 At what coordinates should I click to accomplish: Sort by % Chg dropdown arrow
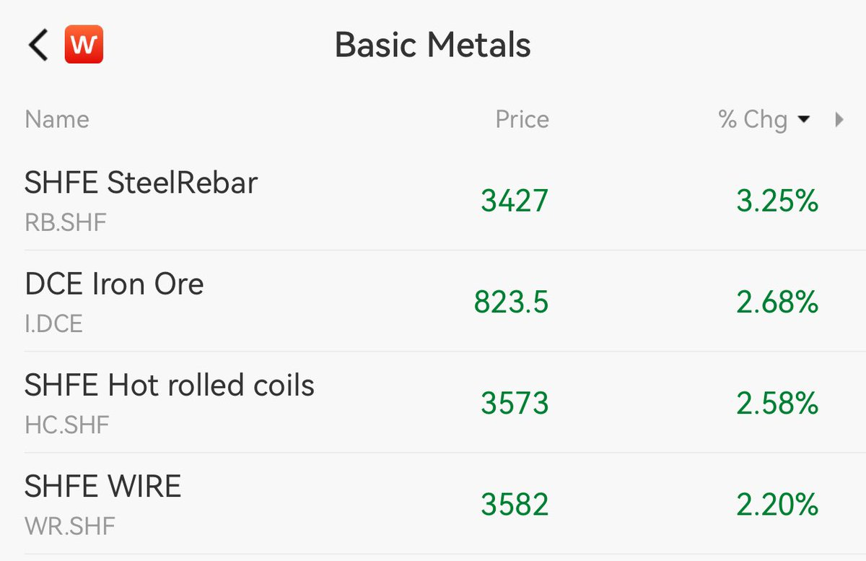coord(804,120)
